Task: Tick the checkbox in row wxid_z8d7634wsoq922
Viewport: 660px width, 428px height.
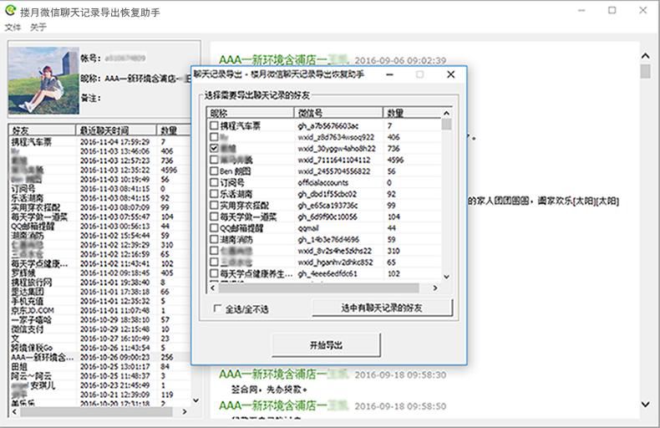Action: (x=214, y=137)
